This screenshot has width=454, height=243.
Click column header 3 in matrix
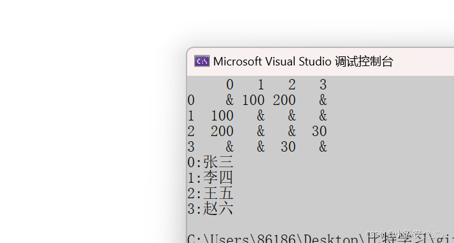[323, 85]
